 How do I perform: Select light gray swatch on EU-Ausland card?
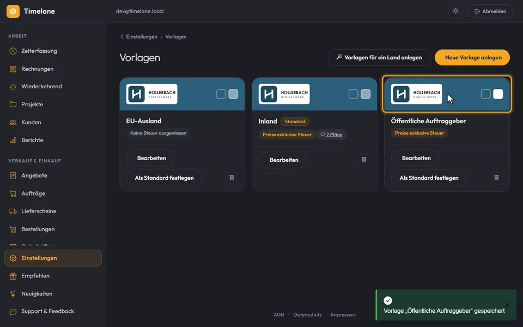tap(234, 94)
